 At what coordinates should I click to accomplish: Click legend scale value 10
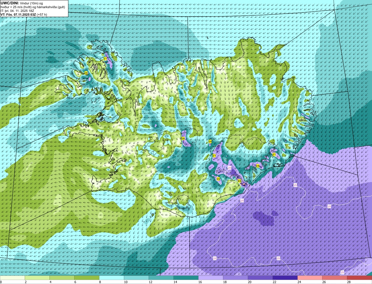coord(126,282)
